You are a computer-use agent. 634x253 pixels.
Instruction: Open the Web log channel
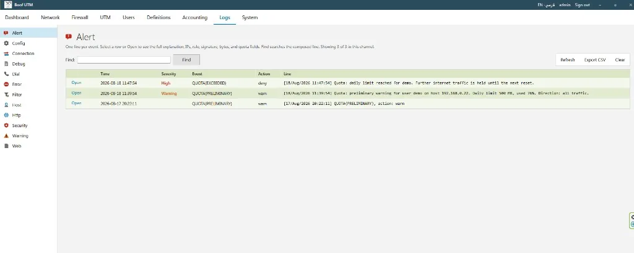tap(28, 146)
